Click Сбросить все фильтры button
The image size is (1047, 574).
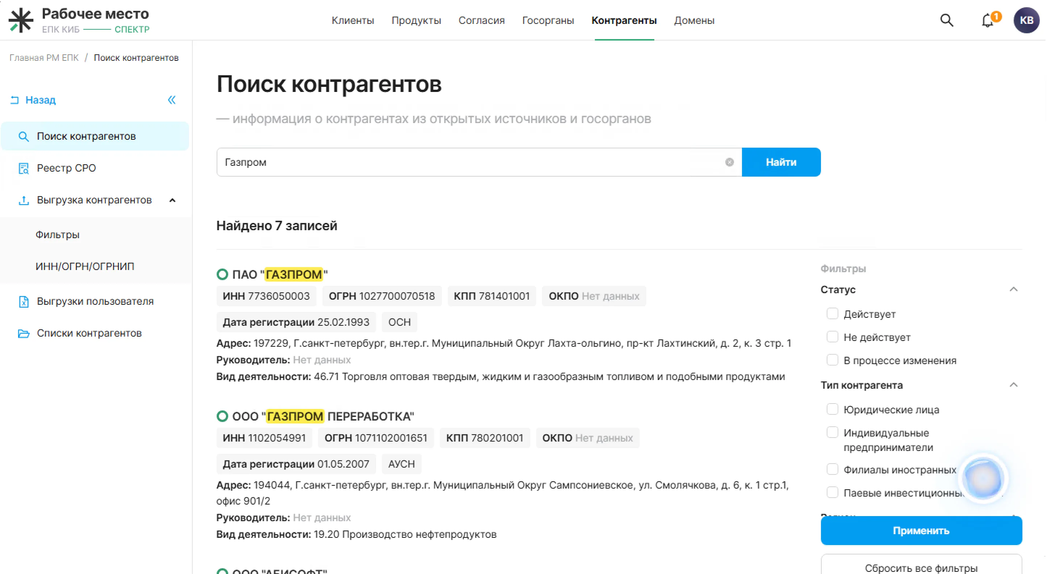(x=921, y=565)
